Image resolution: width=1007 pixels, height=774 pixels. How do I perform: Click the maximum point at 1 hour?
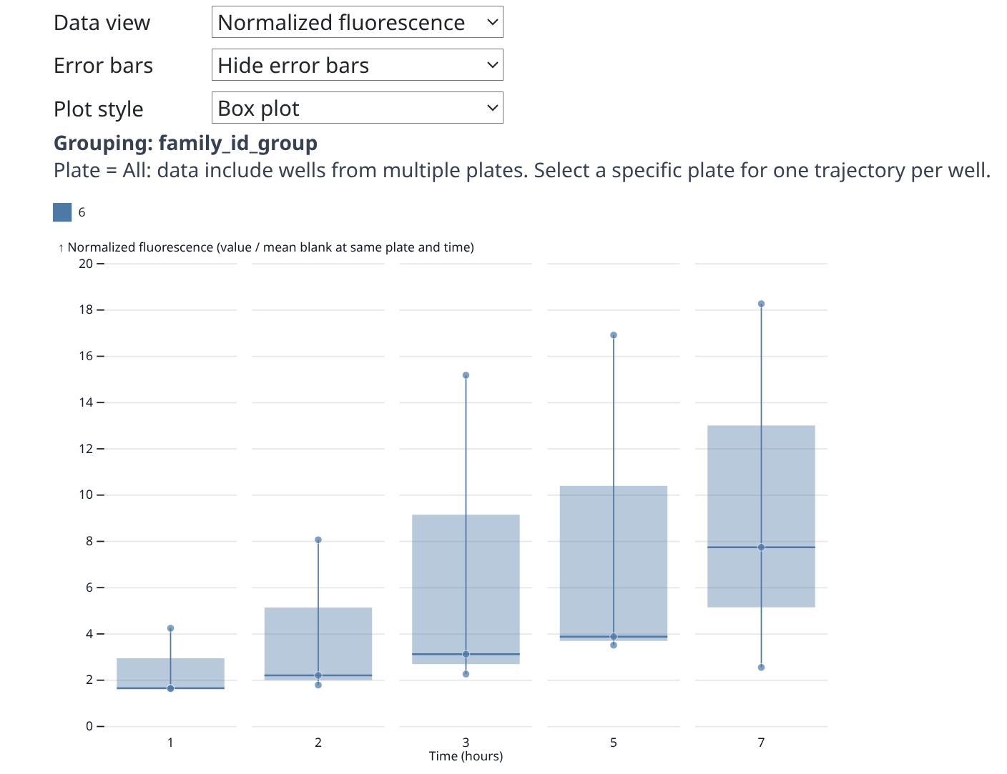(x=170, y=628)
